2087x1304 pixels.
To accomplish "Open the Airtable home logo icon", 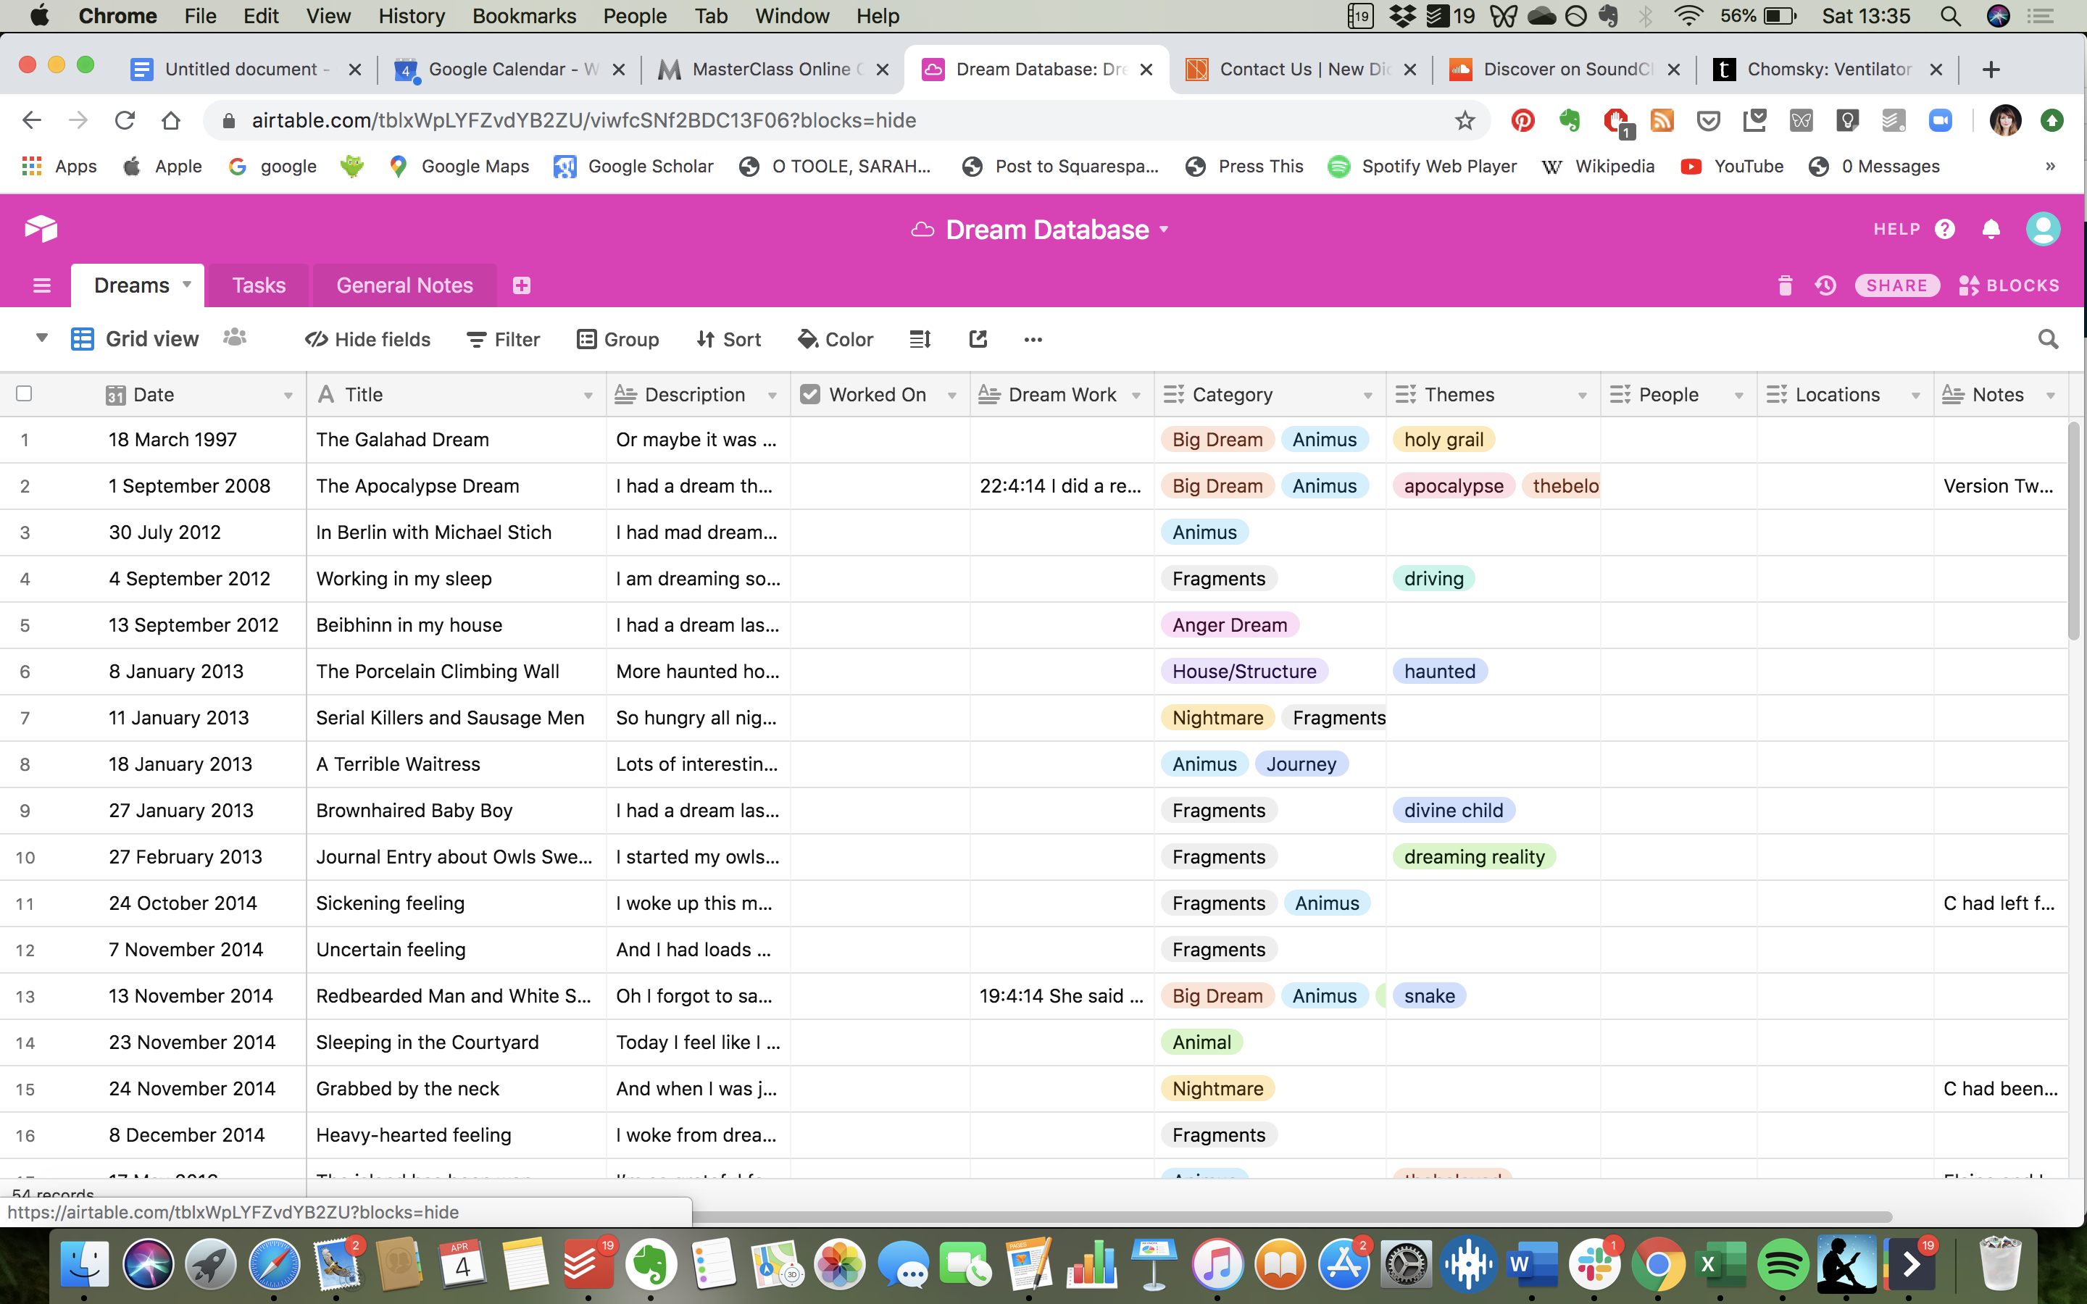I will [41, 228].
